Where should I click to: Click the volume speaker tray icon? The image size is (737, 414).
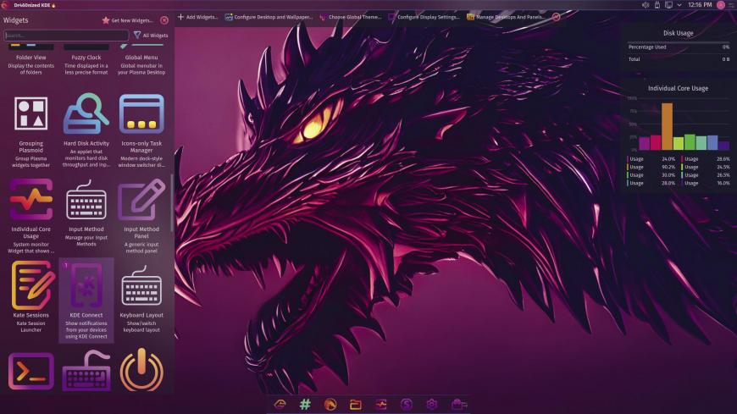point(646,5)
